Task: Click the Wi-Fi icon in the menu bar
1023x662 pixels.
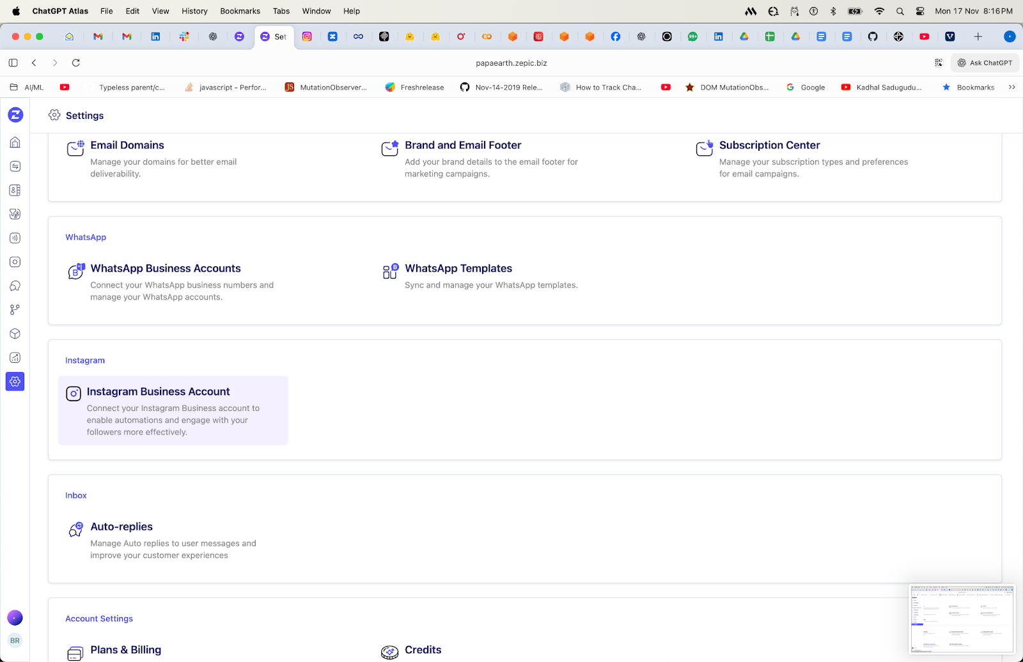Action: point(880,11)
